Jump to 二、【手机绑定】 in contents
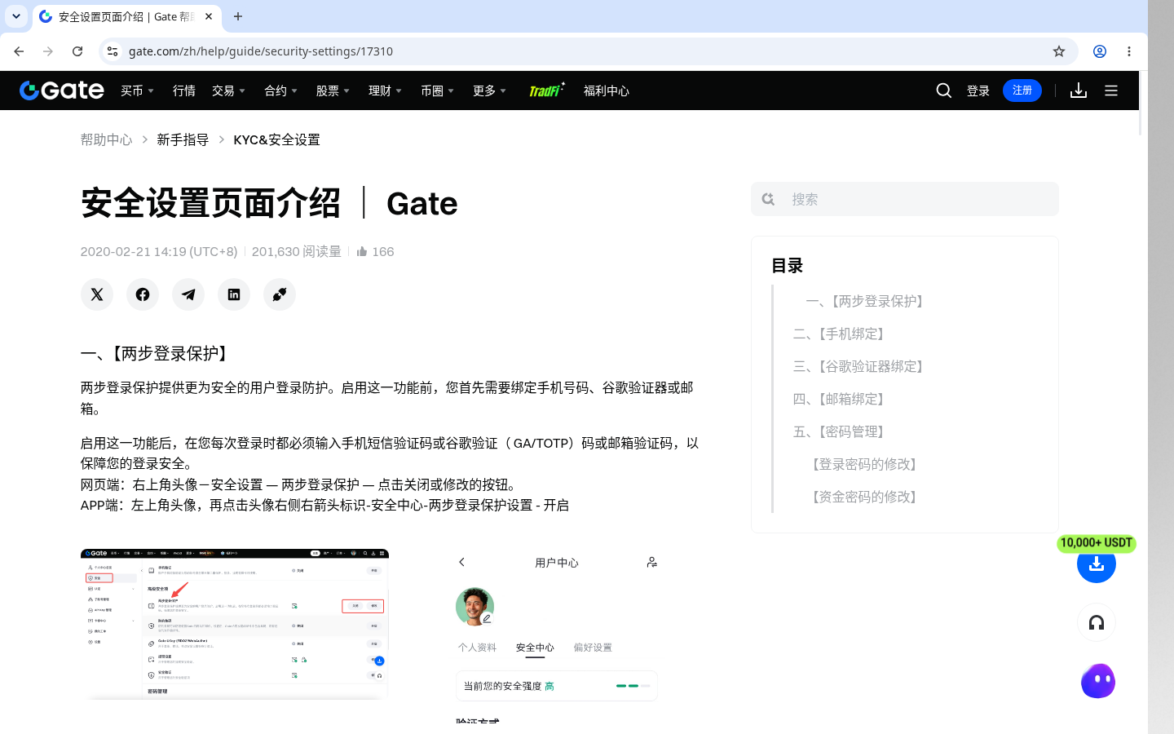This screenshot has width=1174, height=734. tap(841, 334)
